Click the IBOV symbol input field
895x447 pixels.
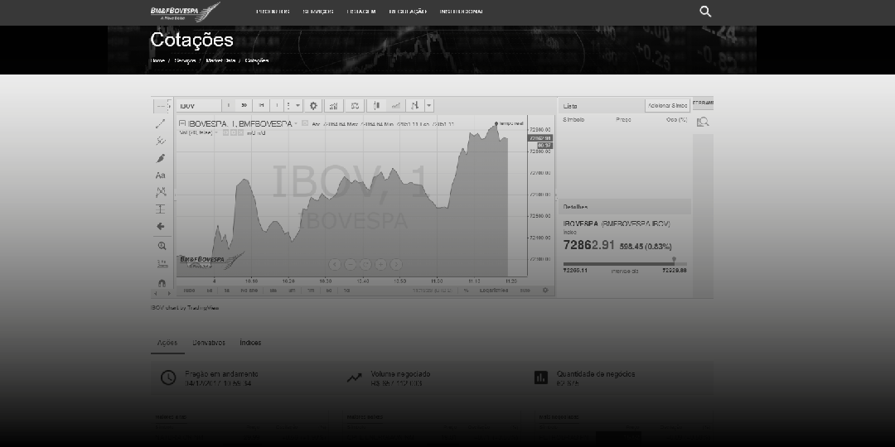199,106
